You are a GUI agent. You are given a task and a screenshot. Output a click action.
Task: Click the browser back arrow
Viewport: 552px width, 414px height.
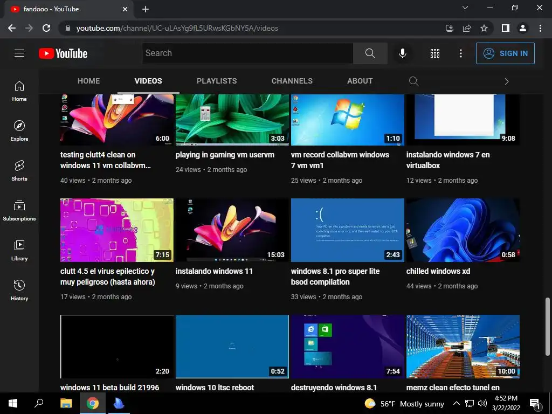12,28
